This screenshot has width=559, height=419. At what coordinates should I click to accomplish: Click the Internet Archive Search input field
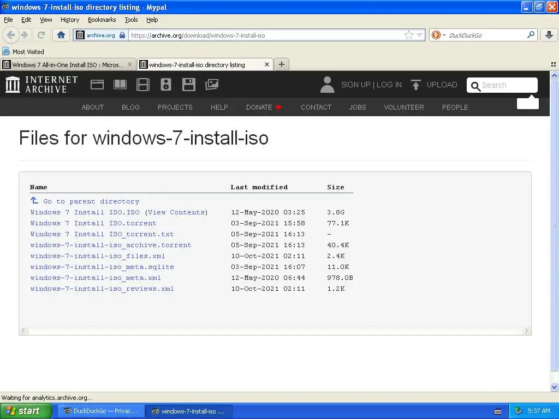click(502, 85)
